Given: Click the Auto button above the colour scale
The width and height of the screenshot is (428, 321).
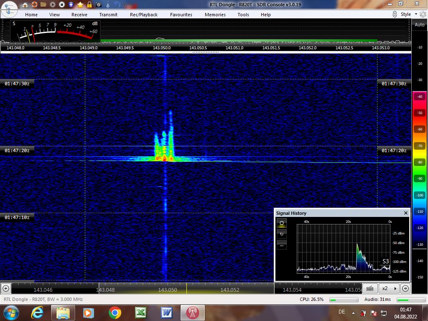Looking at the screenshot, I should pyautogui.click(x=420, y=25).
